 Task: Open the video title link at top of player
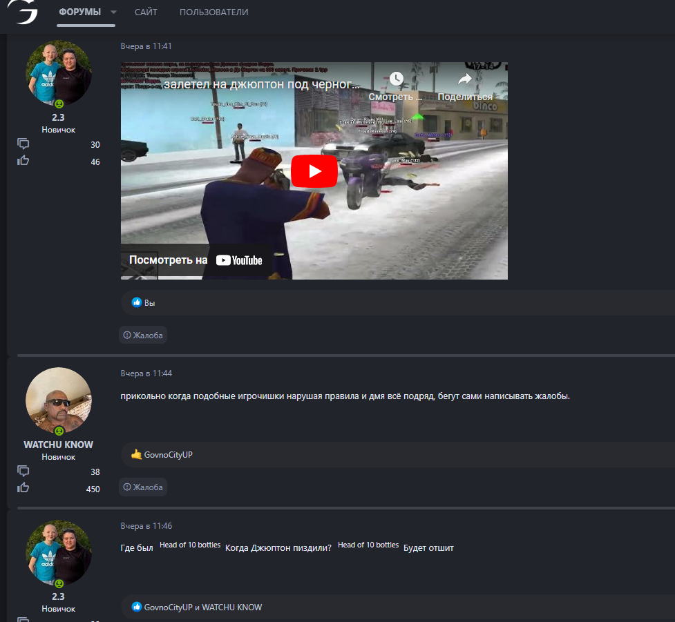point(261,85)
